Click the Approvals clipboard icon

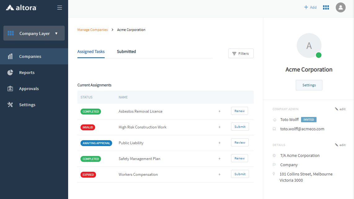click(10, 89)
